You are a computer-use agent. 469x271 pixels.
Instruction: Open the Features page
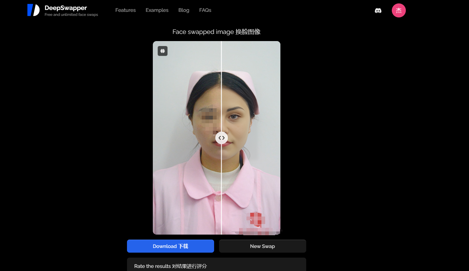(x=125, y=10)
